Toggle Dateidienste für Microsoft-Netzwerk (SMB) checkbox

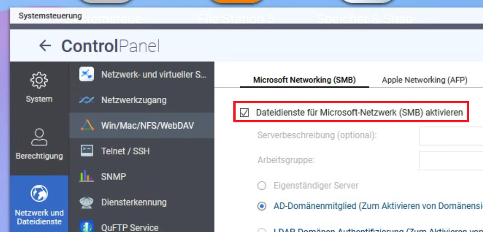coord(245,113)
